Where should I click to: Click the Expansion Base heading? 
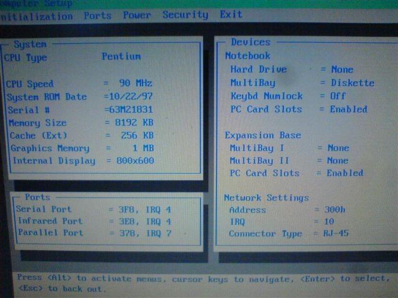click(262, 135)
